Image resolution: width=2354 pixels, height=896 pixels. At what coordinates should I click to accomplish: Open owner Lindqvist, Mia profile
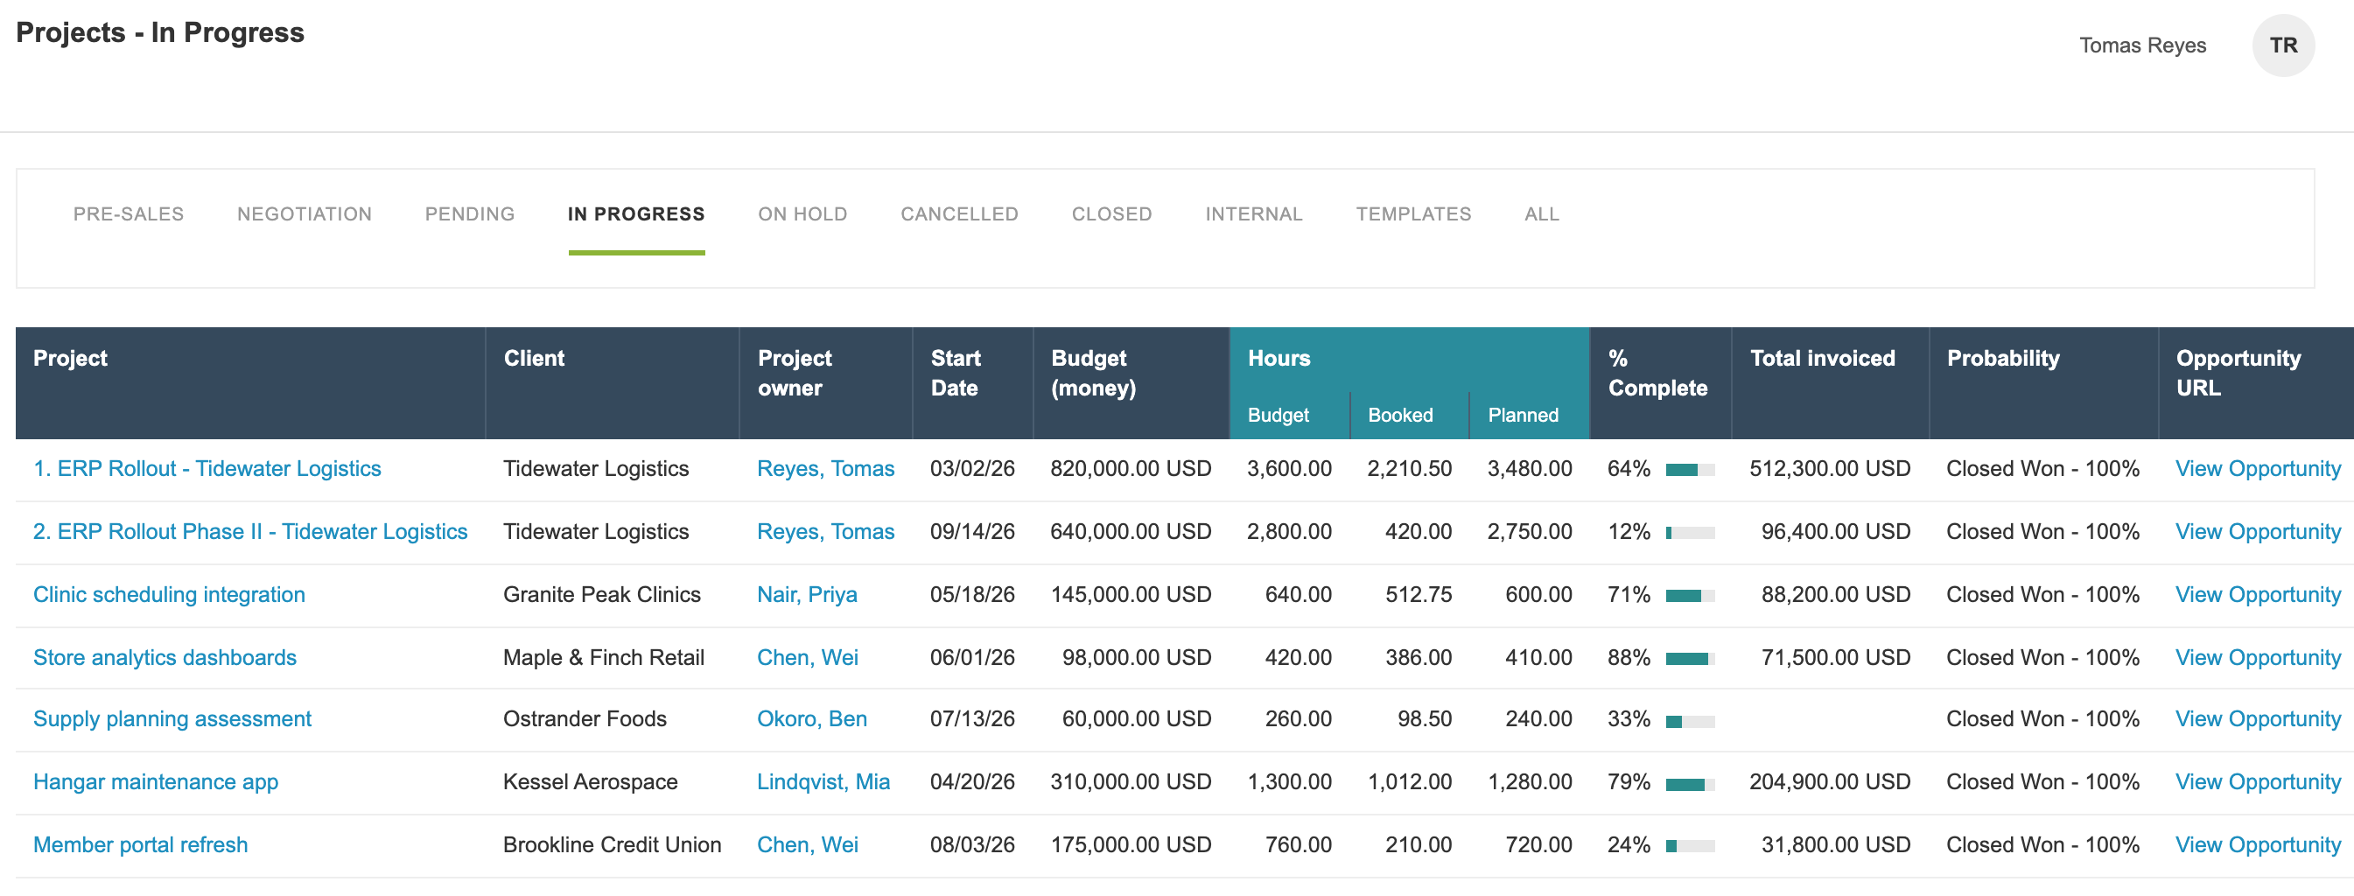tap(823, 782)
